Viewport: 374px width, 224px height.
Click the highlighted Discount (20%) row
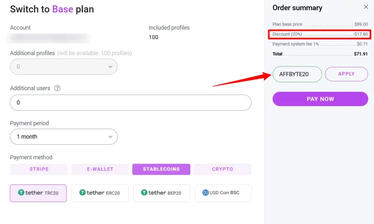tap(319, 34)
